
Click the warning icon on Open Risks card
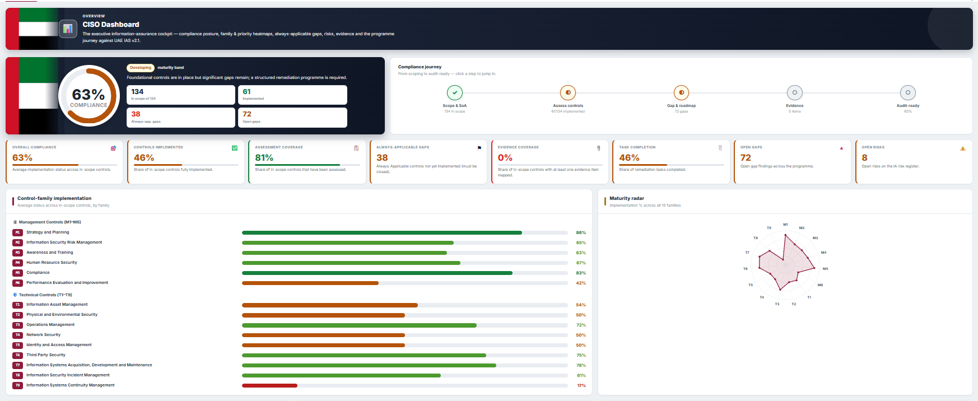click(x=963, y=148)
